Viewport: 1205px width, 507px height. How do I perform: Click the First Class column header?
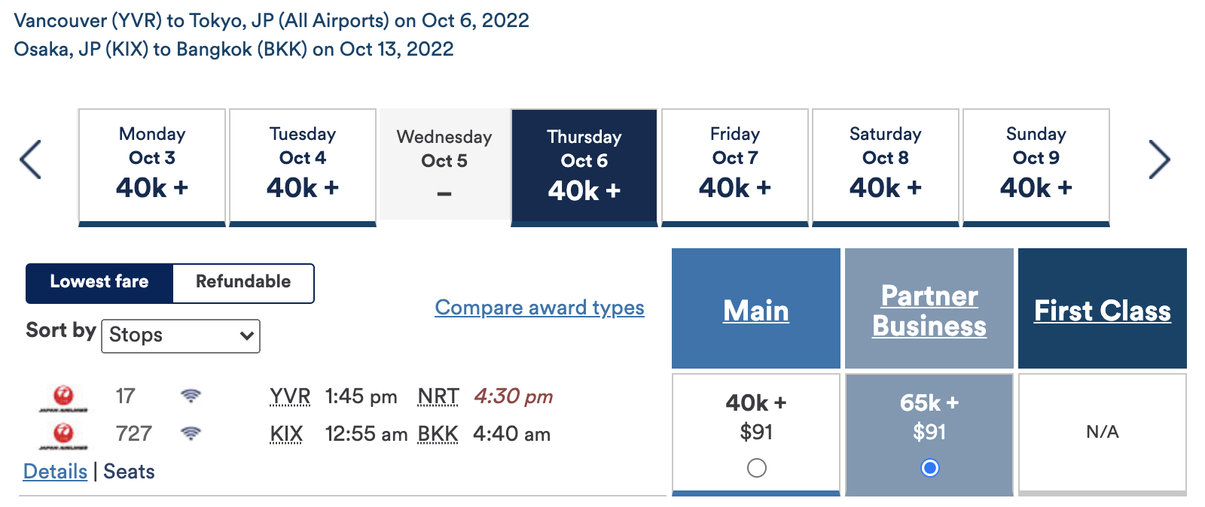click(x=1102, y=311)
